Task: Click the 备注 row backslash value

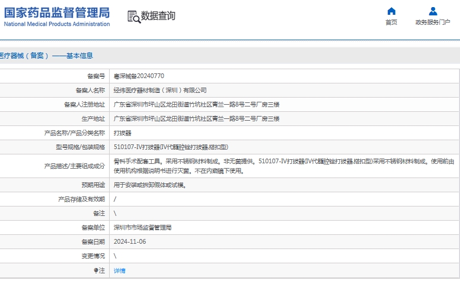Action: [x=115, y=214]
